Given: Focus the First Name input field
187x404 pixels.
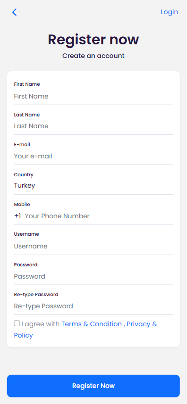Looking at the screenshot, I should coord(93,96).
